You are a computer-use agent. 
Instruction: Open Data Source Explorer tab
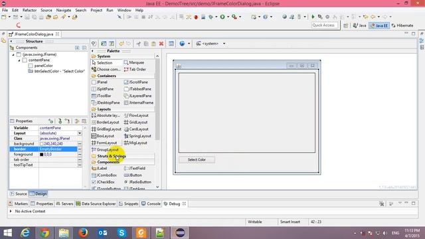tap(96, 204)
